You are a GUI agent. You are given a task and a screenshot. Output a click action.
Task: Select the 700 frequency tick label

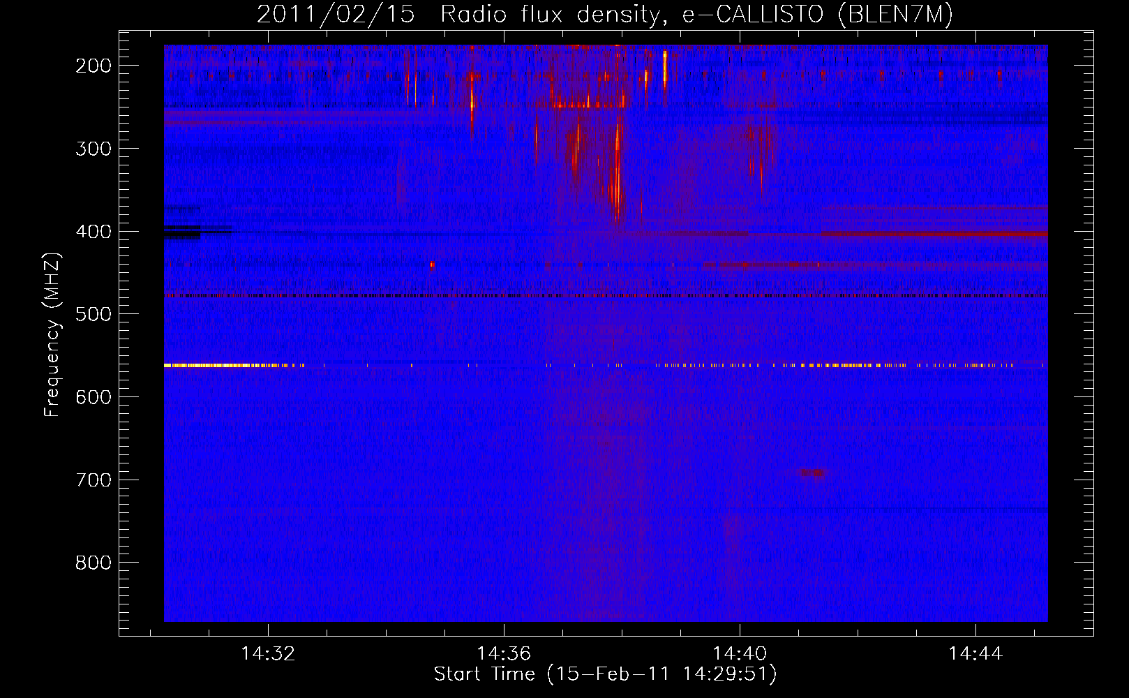tap(94, 480)
